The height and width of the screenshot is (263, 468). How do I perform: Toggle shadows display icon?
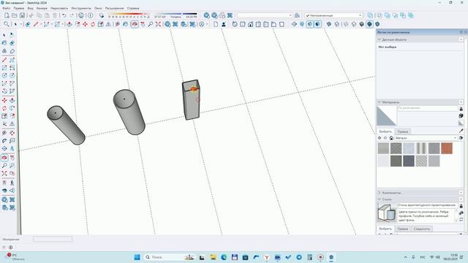point(102,15)
